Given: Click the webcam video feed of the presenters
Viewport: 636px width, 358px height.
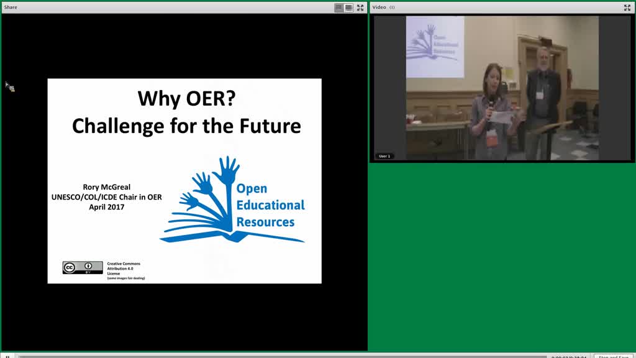Looking at the screenshot, I should click(502, 88).
